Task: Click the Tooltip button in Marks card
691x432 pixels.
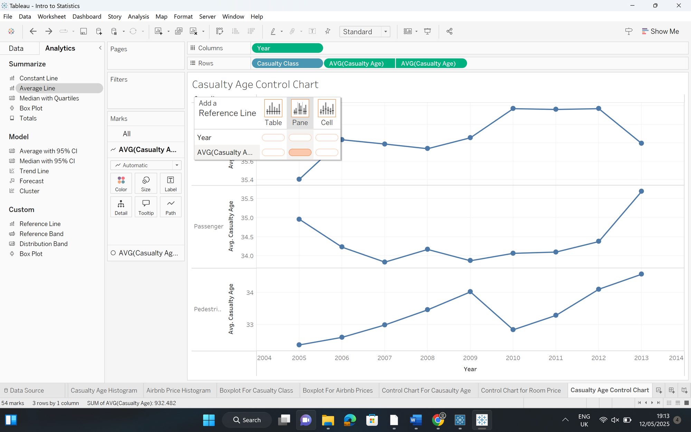Action: [x=146, y=207]
